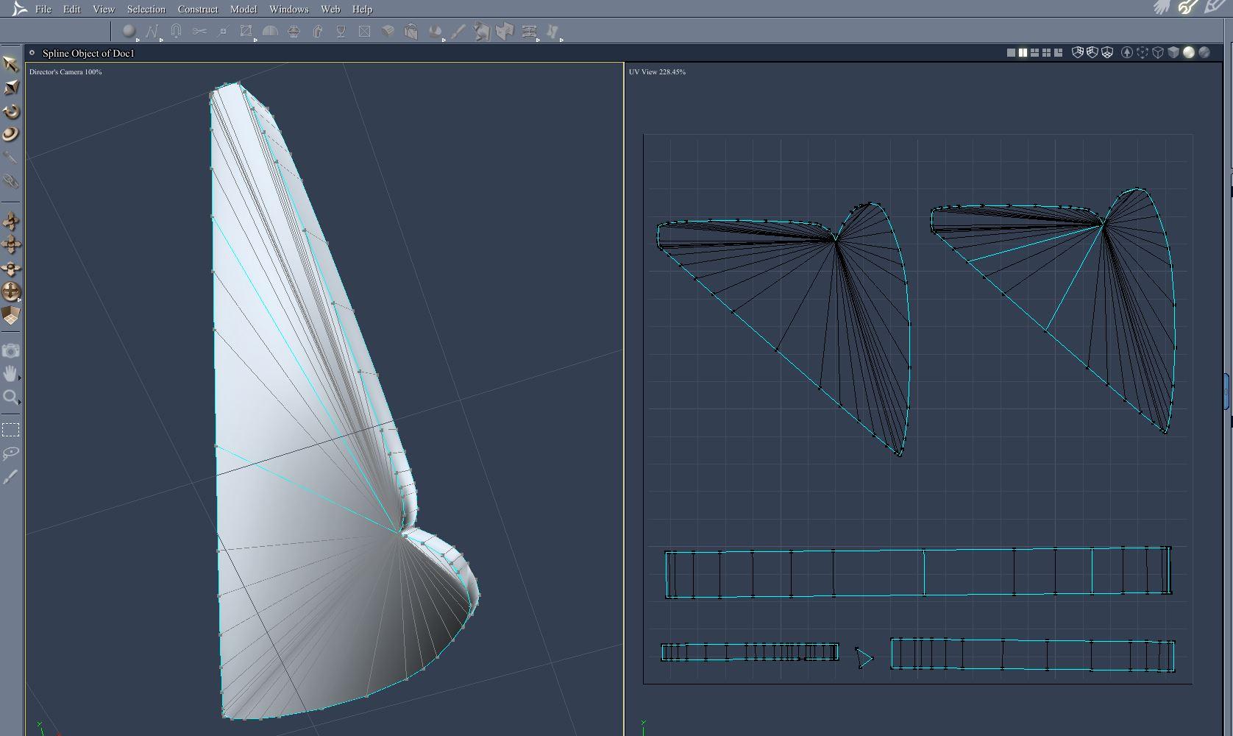
Task: Switch to three-view layout
Action: coord(1034,52)
